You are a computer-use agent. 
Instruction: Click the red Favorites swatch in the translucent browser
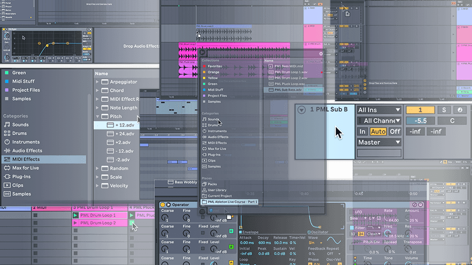[x=205, y=66]
